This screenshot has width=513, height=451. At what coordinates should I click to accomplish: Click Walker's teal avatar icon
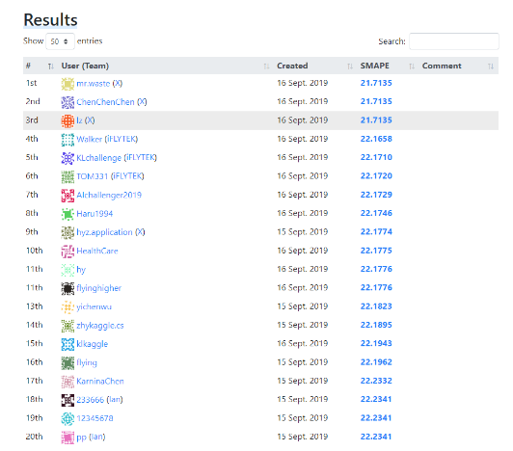click(x=67, y=140)
